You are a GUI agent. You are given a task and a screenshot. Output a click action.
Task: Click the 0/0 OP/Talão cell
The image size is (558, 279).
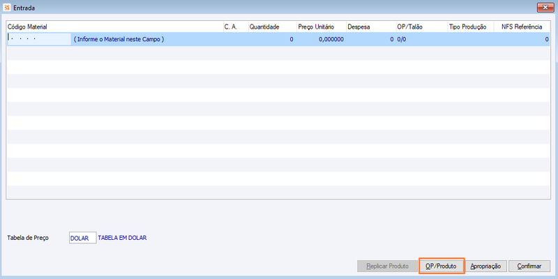click(x=422, y=39)
